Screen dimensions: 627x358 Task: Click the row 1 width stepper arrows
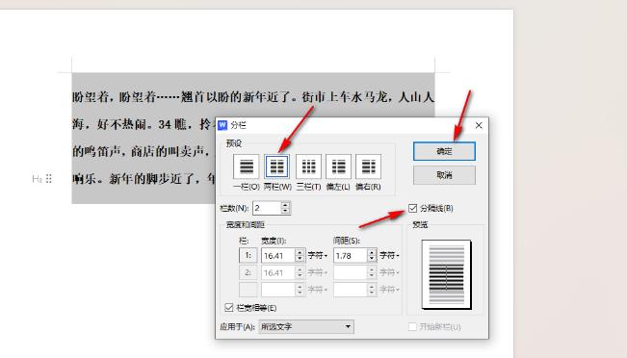point(300,255)
